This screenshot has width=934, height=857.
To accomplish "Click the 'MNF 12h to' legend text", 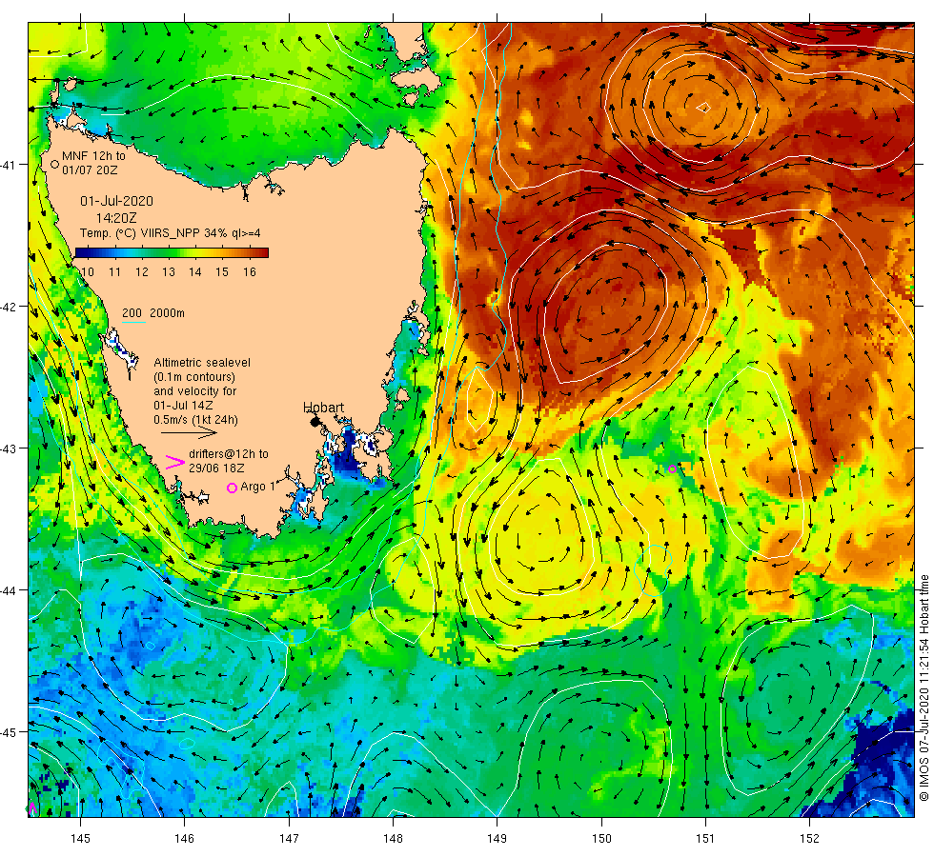I will (93, 156).
